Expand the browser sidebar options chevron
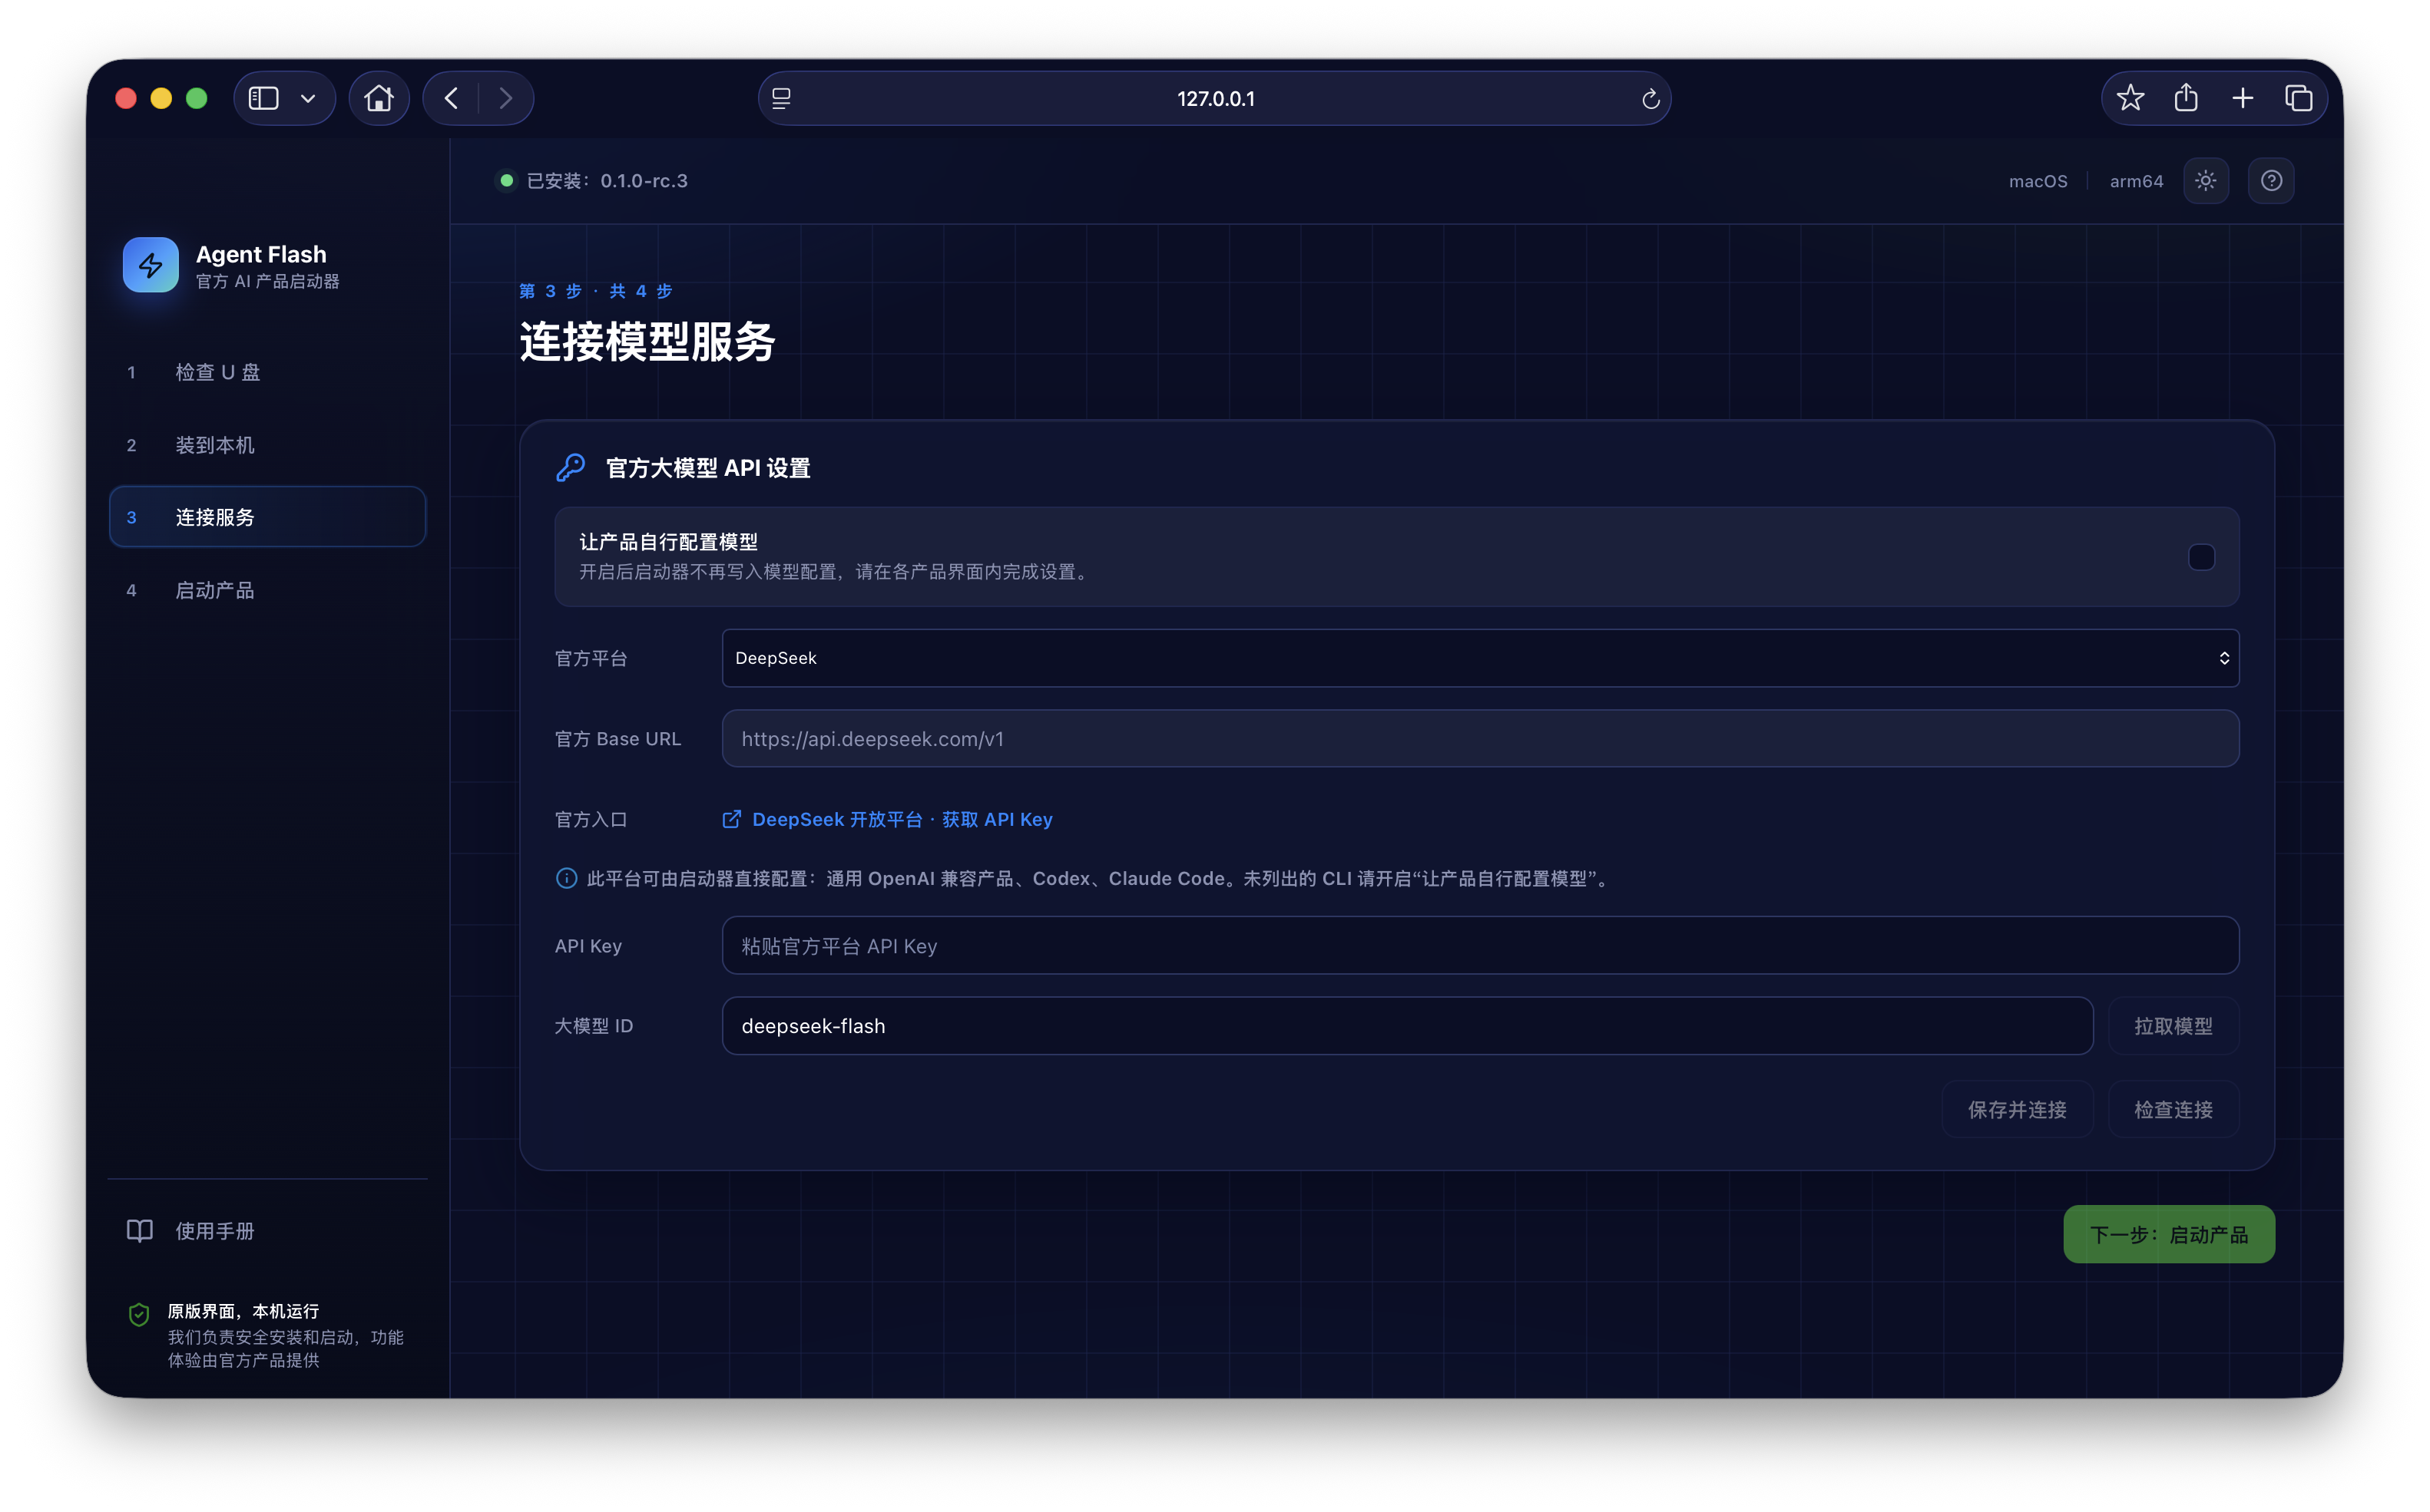Viewport: 2430px width, 1512px height. pyautogui.click(x=308, y=98)
